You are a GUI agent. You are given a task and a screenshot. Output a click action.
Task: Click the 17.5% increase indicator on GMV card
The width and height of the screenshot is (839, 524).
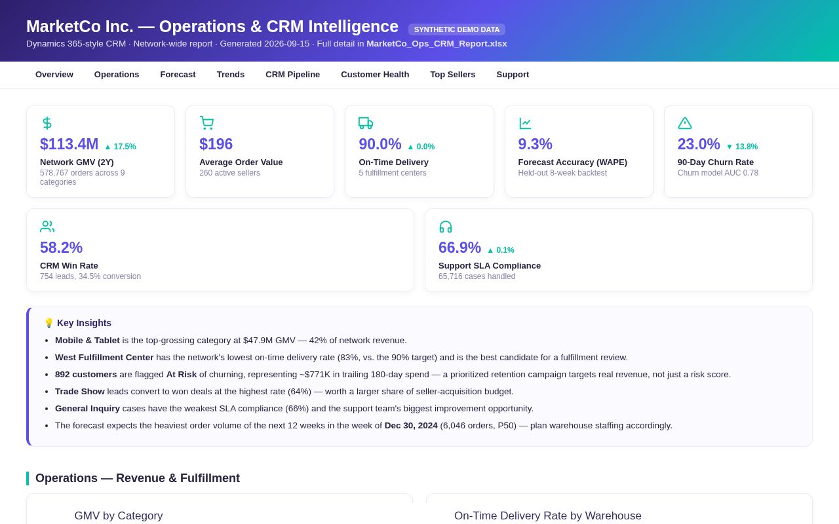tap(120, 147)
